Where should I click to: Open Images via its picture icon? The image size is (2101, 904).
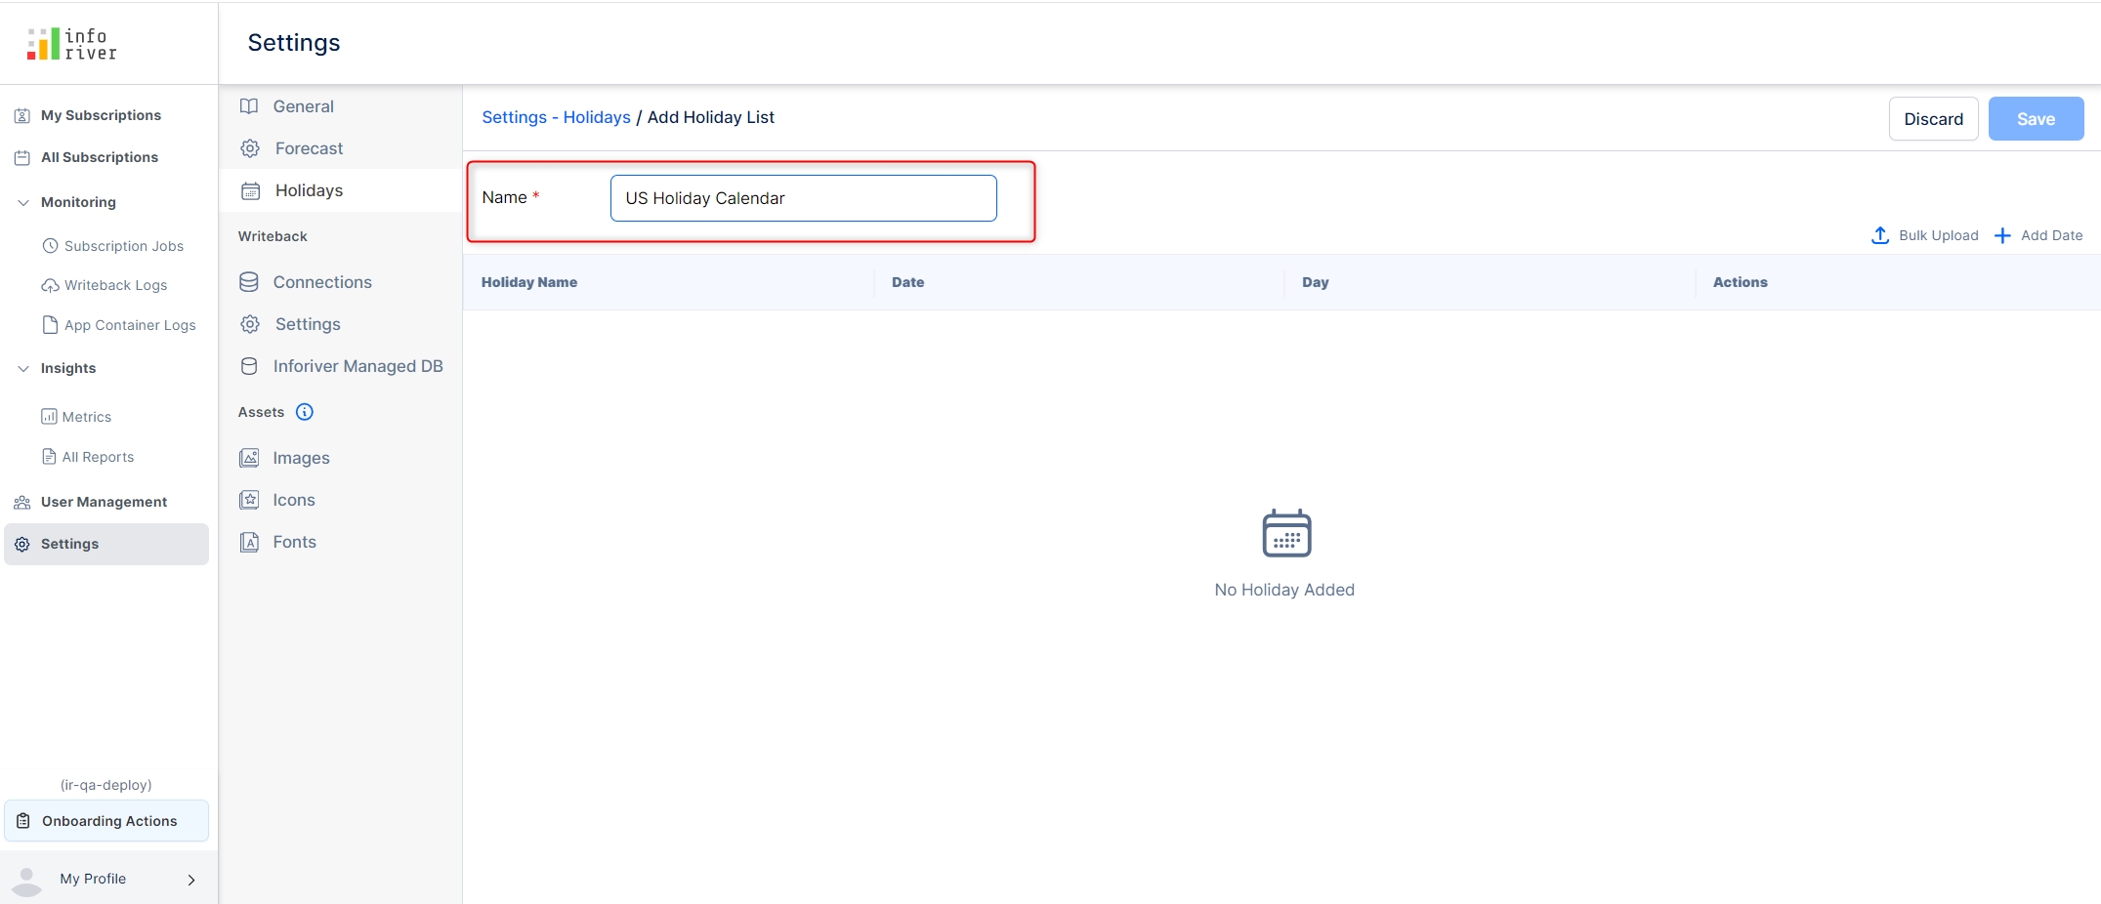250,458
